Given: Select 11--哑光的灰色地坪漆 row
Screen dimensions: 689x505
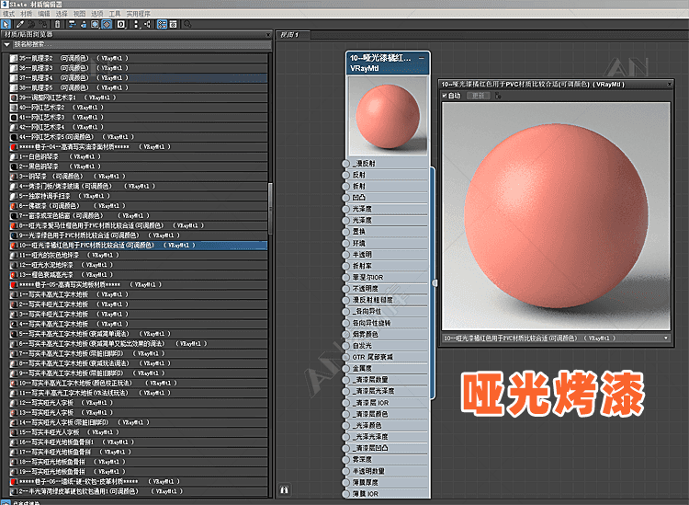Looking at the screenshot, I should coord(139,255).
